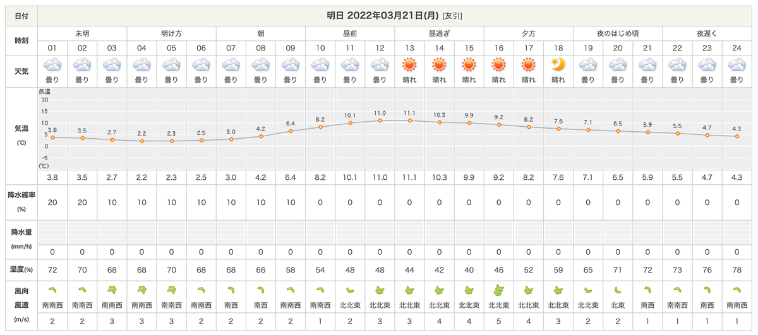Select the 夕方 time period header
The width and height of the screenshot is (758, 335).
tap(528, 32)
